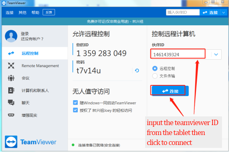Minimize the TeamViewer window
Viewport: 229px width, 152px height.
(206, 2)
